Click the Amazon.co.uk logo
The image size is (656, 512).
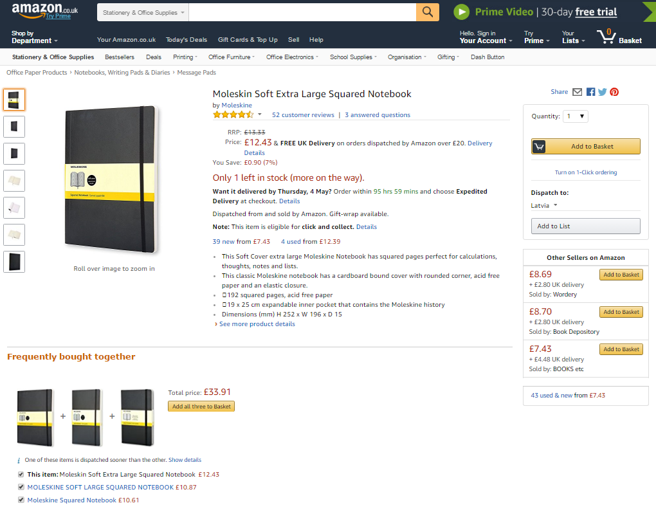45,10
